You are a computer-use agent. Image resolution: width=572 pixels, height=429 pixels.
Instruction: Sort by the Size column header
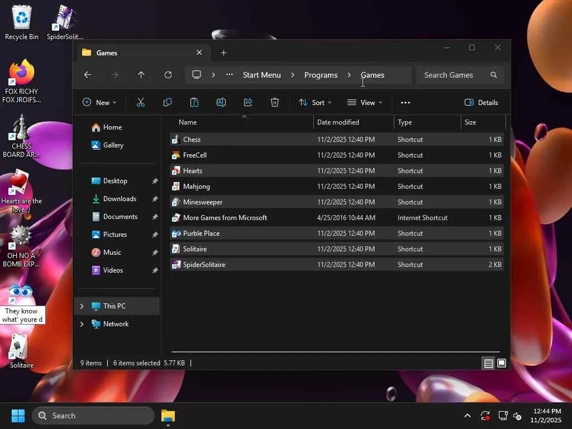tap(483, 122)
